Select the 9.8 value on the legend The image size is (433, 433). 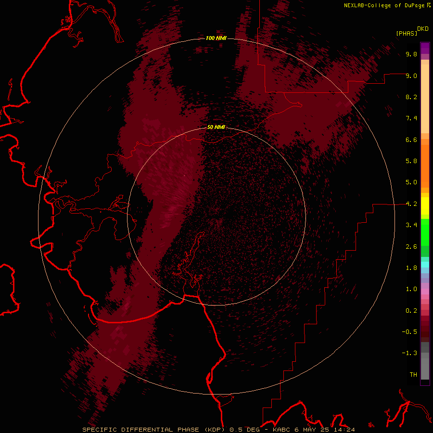[411, 54]
